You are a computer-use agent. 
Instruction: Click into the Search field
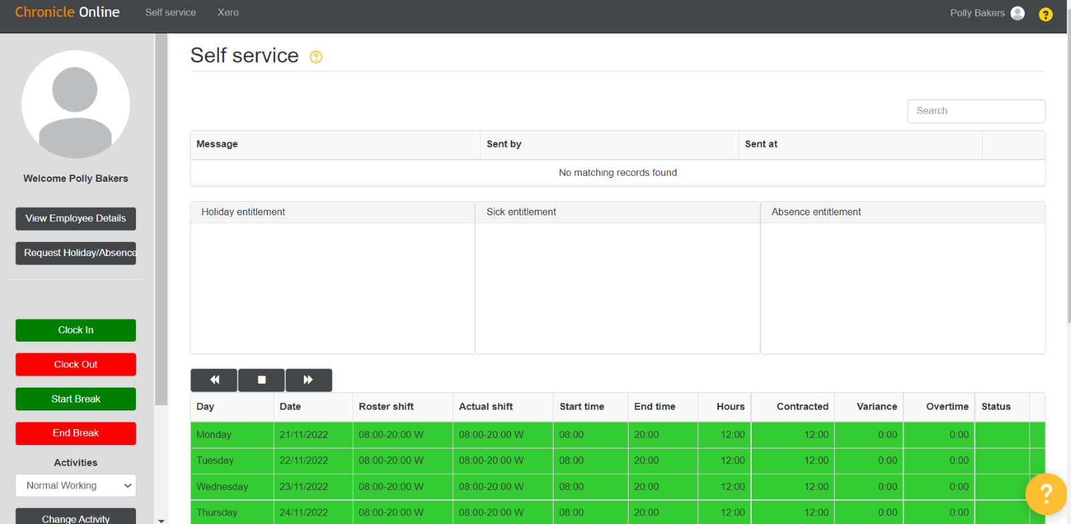976,111
